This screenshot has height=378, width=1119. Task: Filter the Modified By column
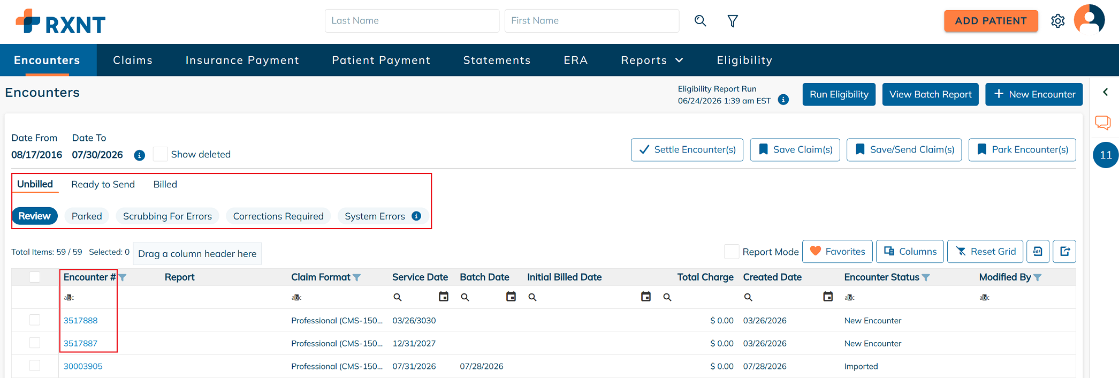pos(1038,277)
